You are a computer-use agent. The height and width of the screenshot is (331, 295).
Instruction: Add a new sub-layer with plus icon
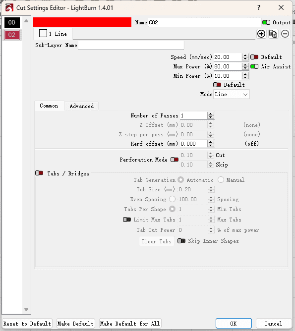pos(261,34)
